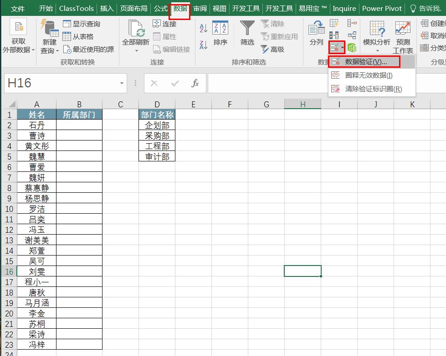Expand the Refresh All dropdown arrow
The width and height of the screenshot is (446, 356).
(x=136, y=50)
